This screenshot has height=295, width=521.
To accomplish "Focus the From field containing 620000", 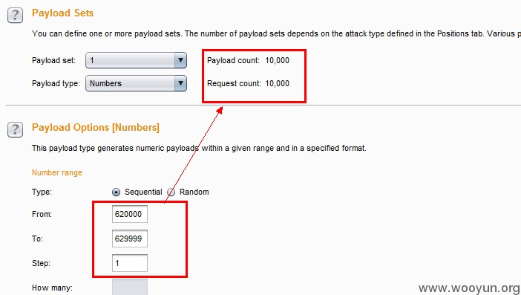I will [130, 214].
